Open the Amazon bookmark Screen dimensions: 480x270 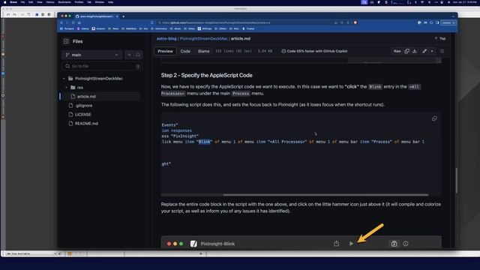pyautogui.click(x=98, y=28)
